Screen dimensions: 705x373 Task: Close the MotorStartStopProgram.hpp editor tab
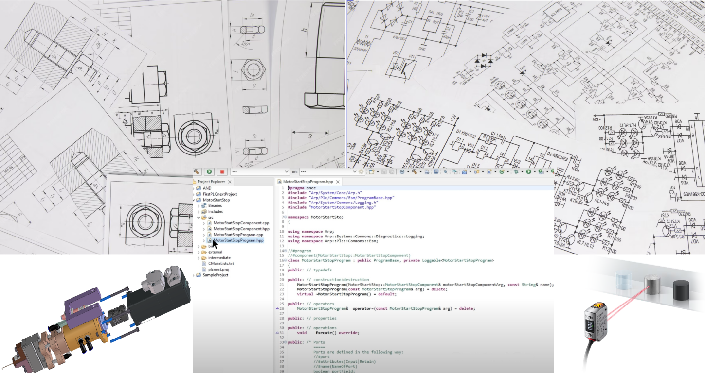pos(338,182)
